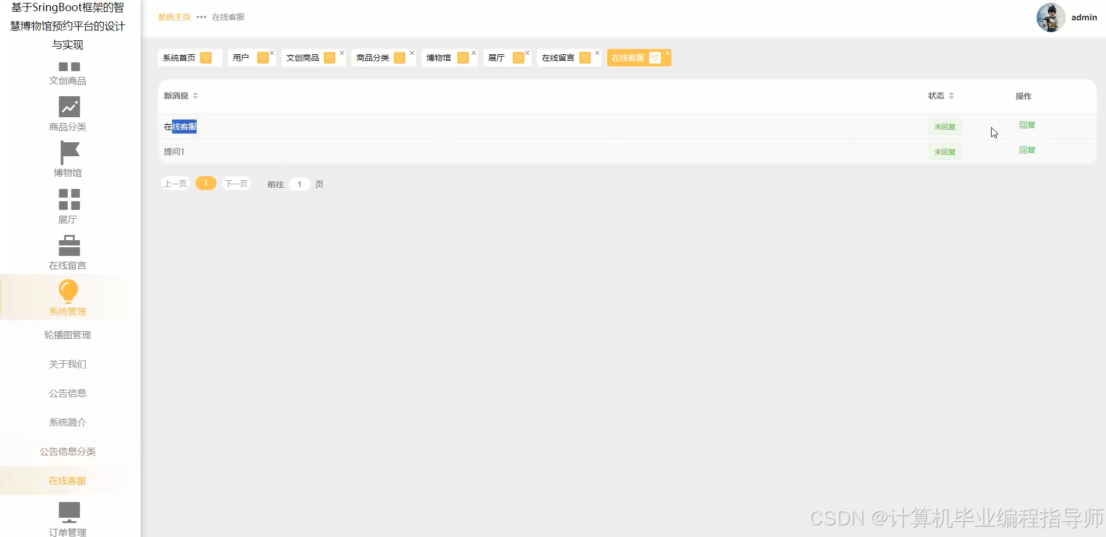This screenshot has height=537, width=1106.
Task: Click heart icon on 博物馆 tab
Action: coord(463,58)
